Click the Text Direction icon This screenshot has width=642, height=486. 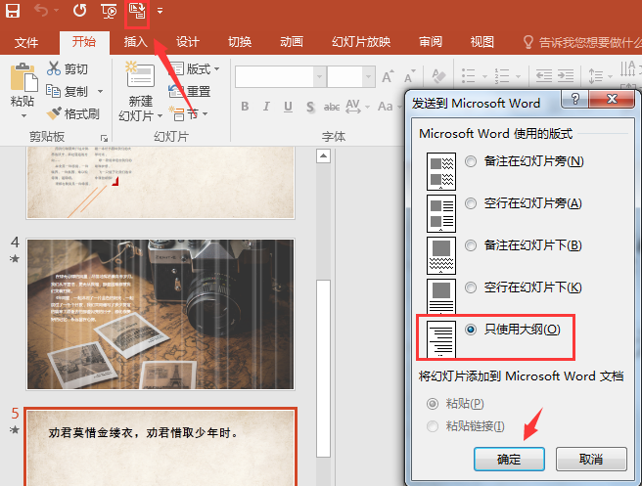[627, 69]
